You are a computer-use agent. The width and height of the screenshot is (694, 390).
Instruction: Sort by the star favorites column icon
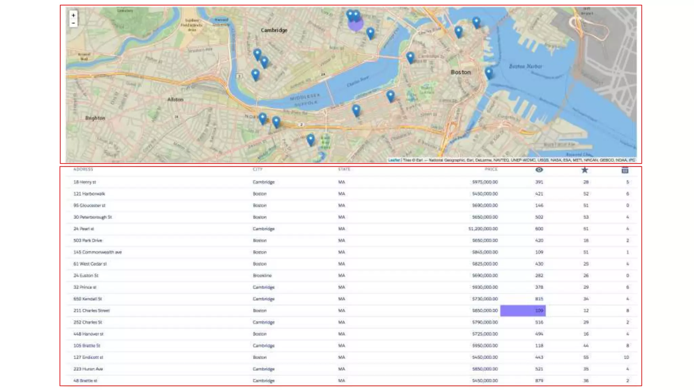(x=585, y=170)
